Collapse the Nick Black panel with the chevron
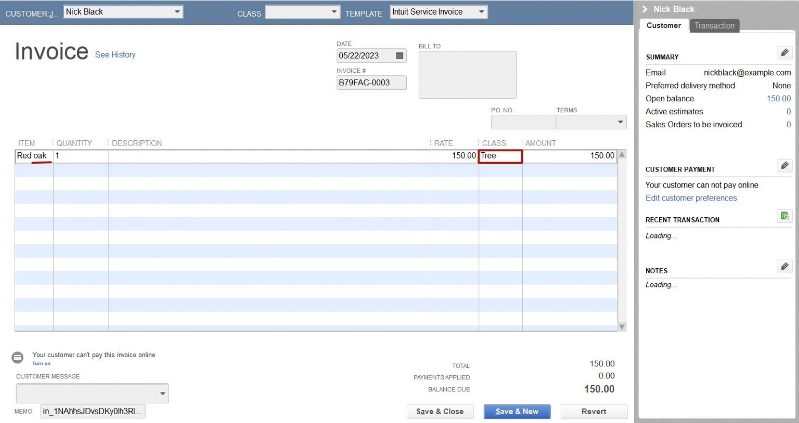The width and height of the screenshot is (799, 423). click(x=645, y=9)
